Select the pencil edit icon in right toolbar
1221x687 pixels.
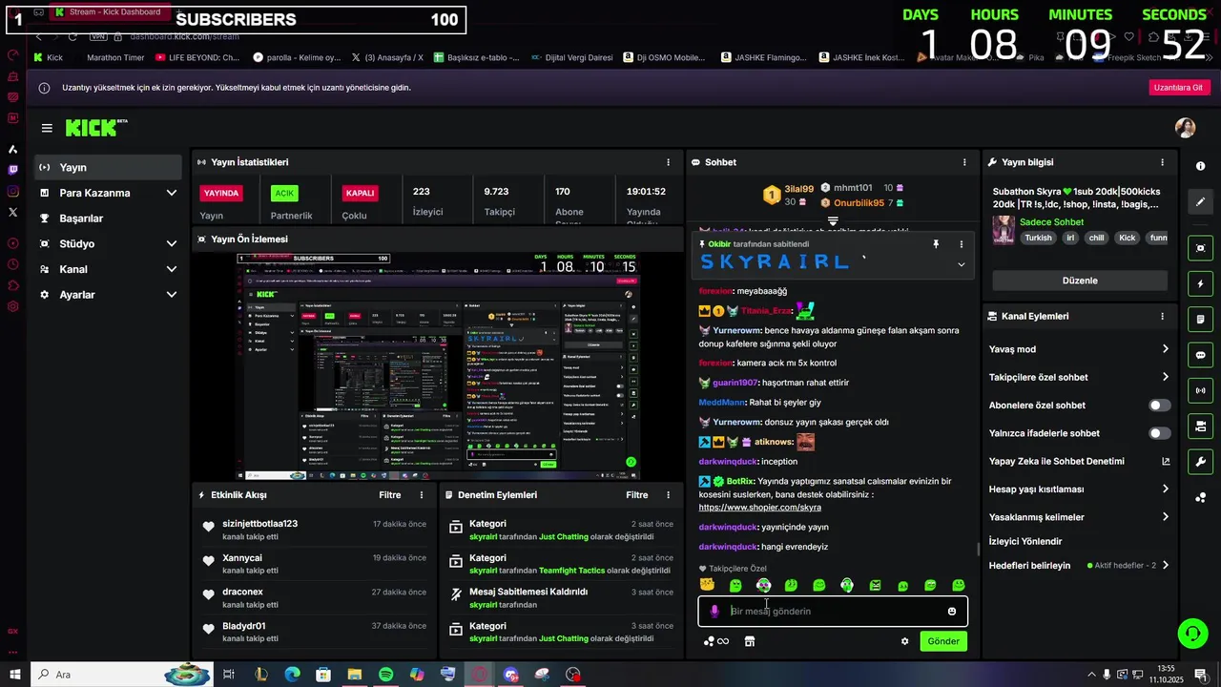pyautogui.click(x=1200, y=201)
